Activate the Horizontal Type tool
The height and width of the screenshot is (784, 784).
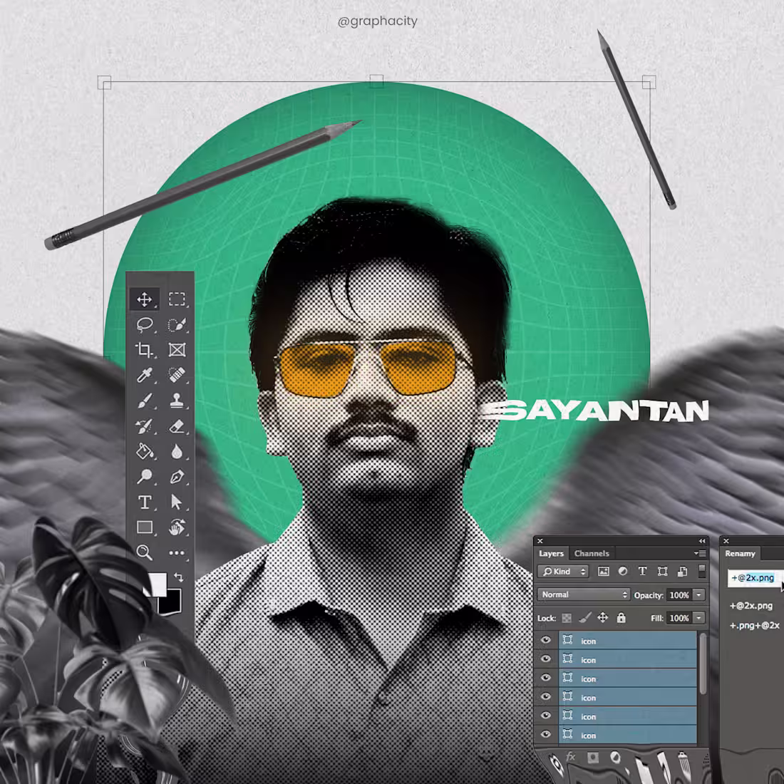point(145,502)
